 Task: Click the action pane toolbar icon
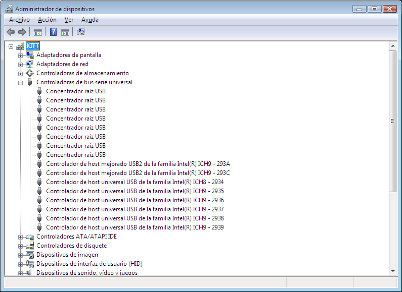coord(65,32)
